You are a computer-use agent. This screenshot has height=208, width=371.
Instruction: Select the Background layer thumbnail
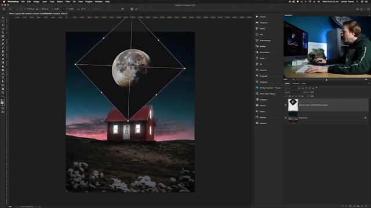(293, 118)
